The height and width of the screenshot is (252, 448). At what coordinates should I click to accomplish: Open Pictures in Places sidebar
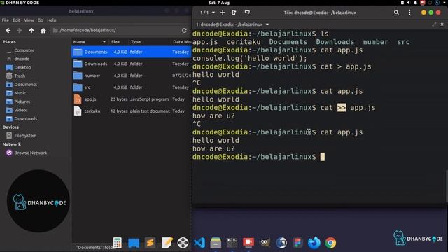pos(22,101)
